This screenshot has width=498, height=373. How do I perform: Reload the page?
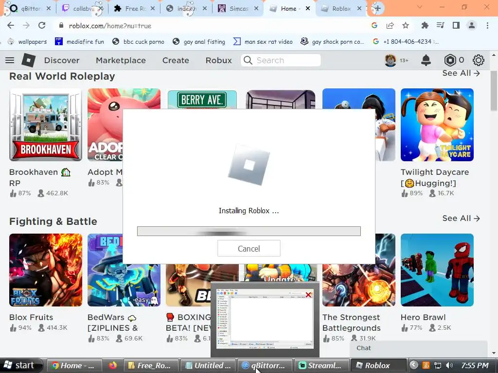click(42, 26)
